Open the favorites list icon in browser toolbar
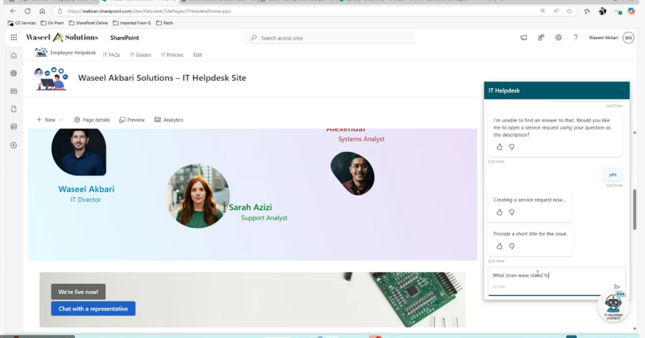 pos(587,11)
